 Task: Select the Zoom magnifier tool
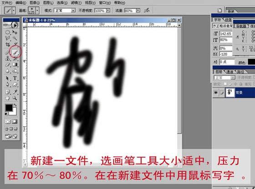(x=15, y=98)
